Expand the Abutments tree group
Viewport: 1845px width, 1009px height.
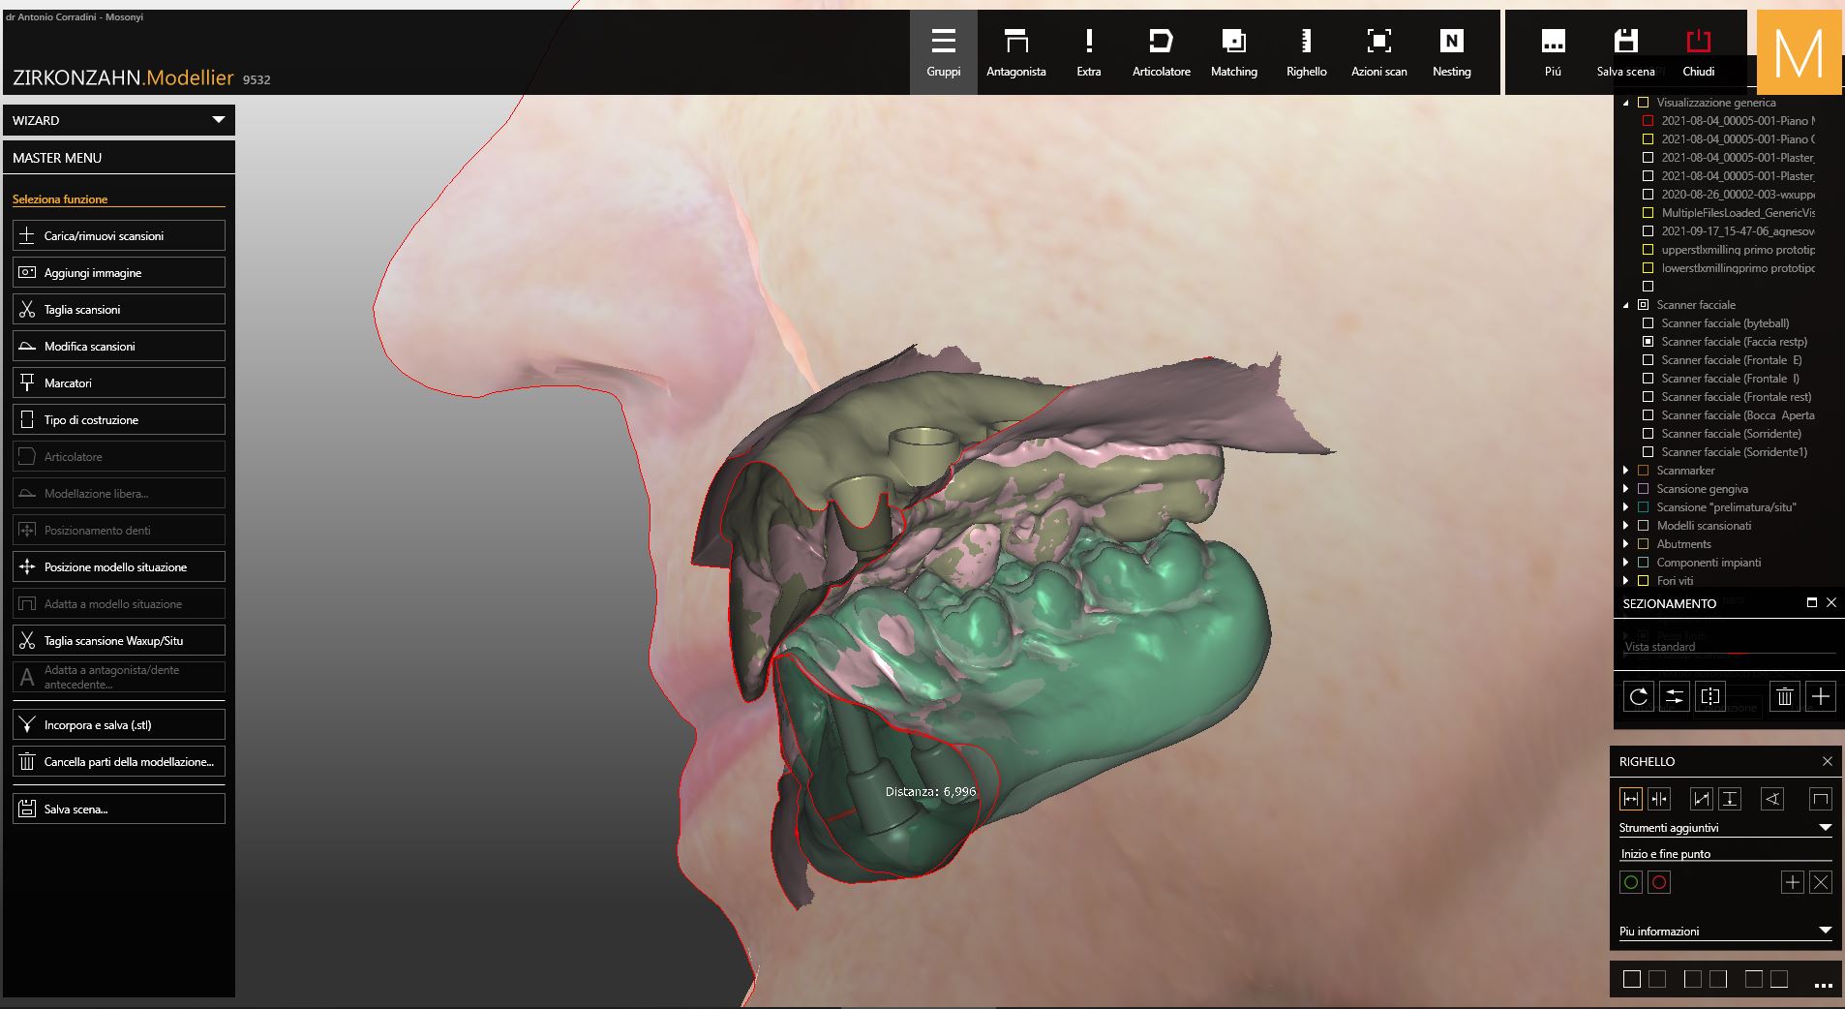click(1626, 544)
